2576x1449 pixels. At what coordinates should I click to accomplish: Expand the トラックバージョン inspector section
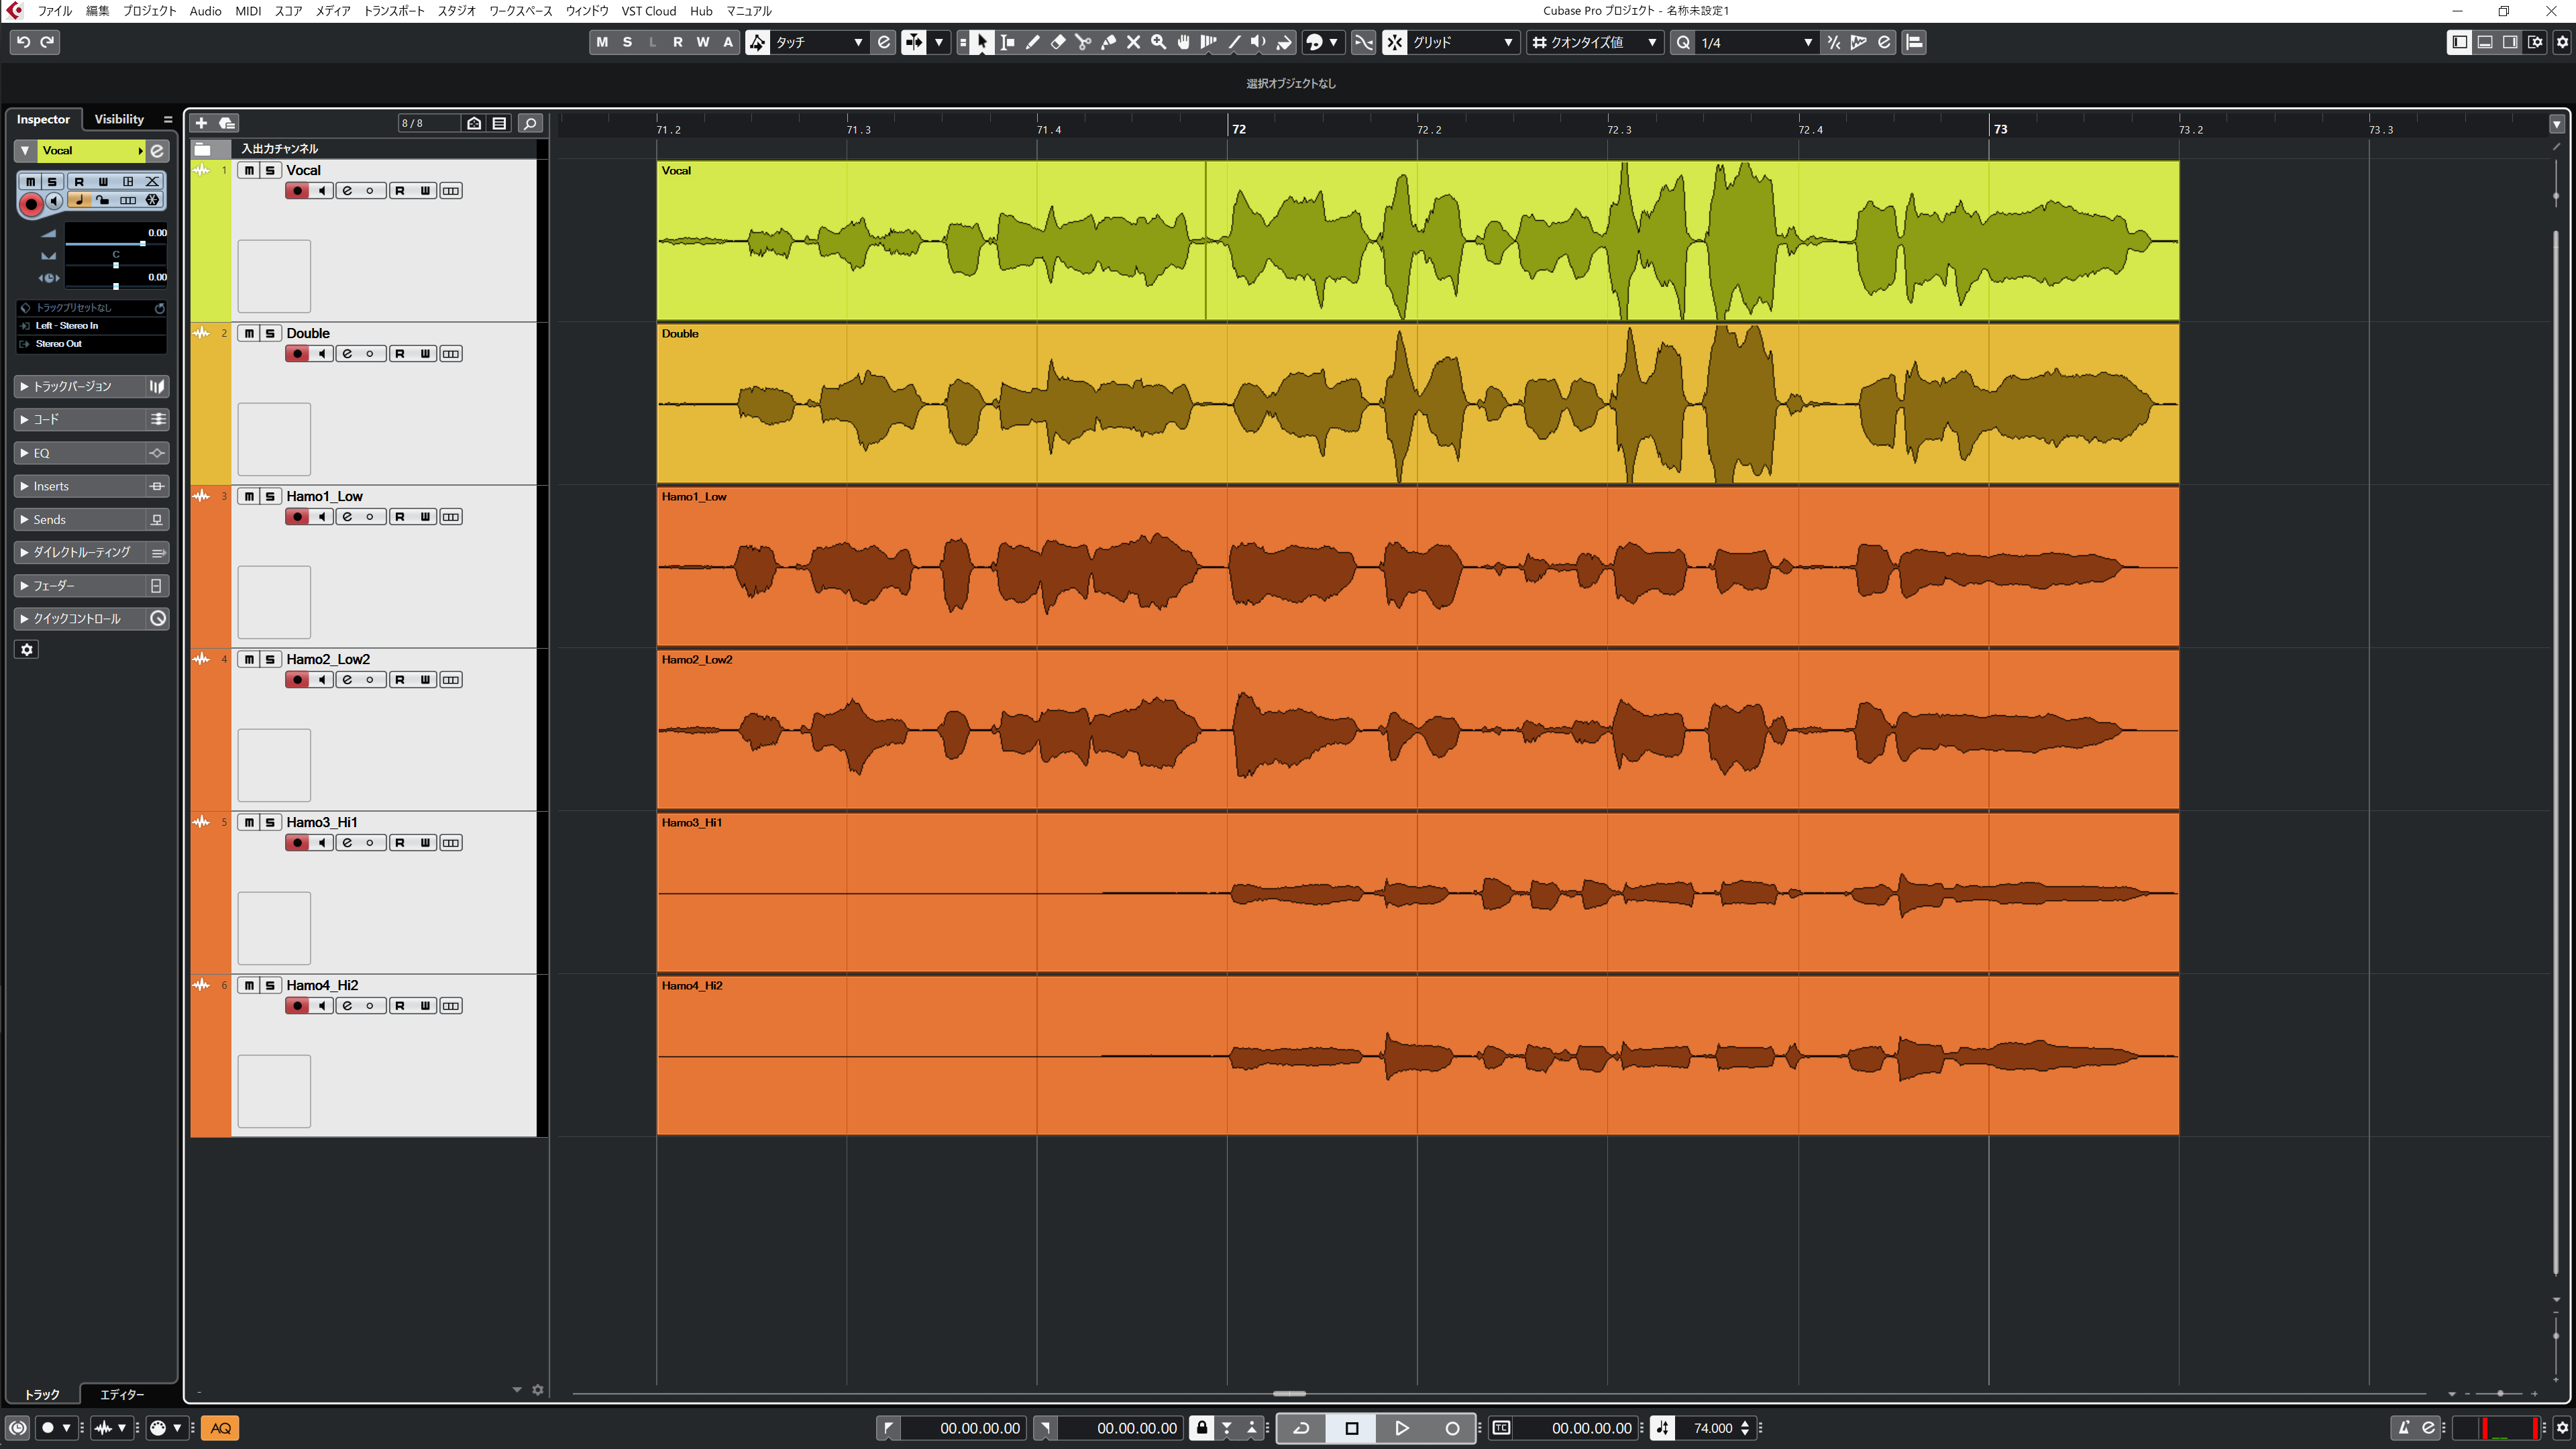(x=92, y=386)
